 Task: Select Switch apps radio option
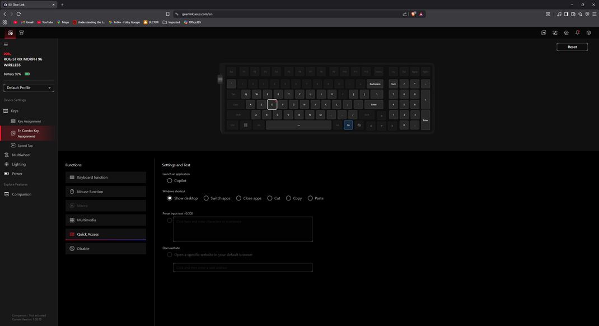206,198
